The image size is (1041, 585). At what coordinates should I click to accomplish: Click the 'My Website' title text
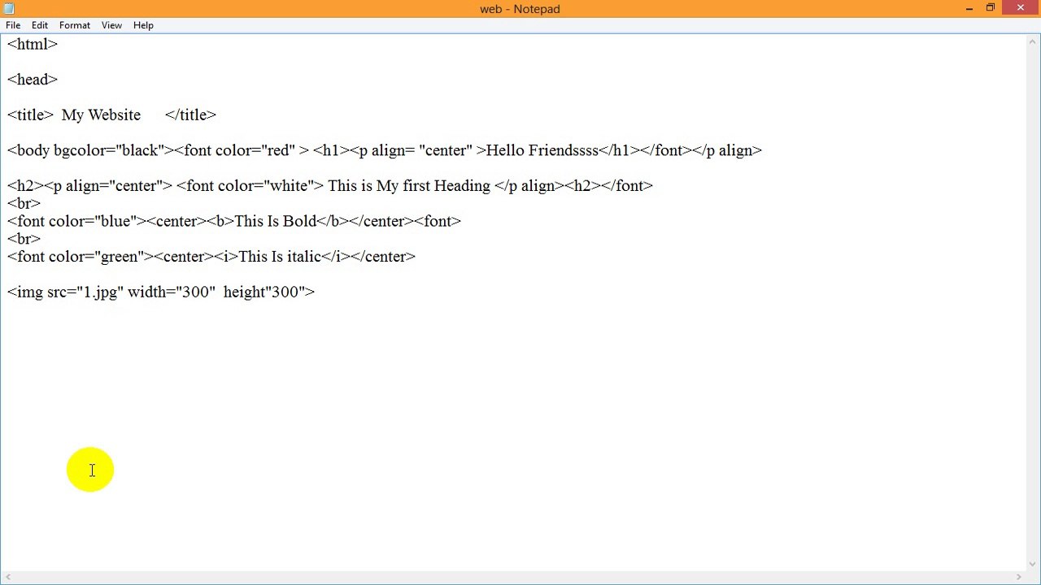coord(101,115)
